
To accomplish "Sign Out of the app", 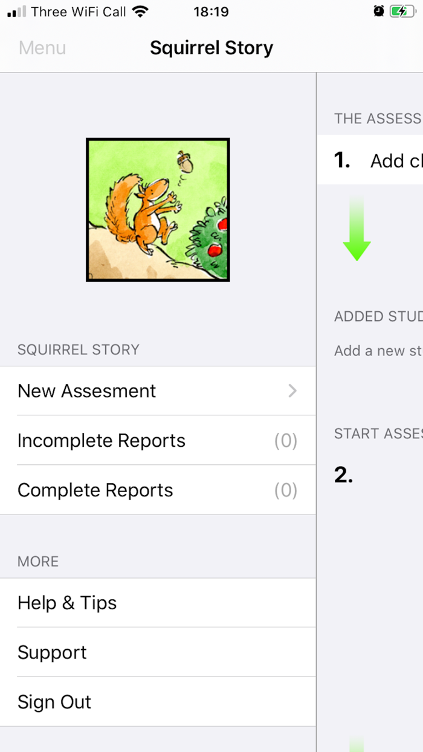I will 54,702.
